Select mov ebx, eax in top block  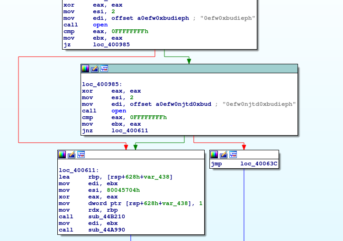(x=93, y=38)
